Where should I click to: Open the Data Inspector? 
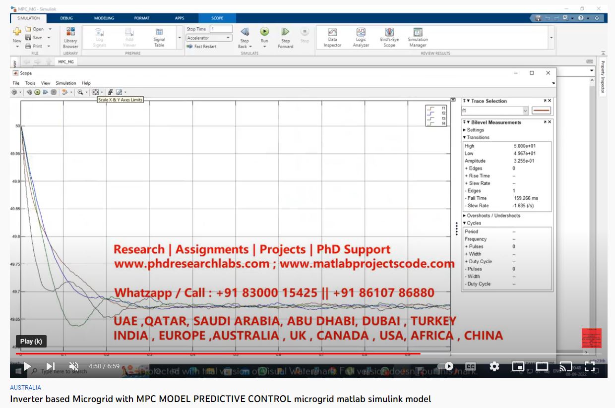(x=332, y=37)
